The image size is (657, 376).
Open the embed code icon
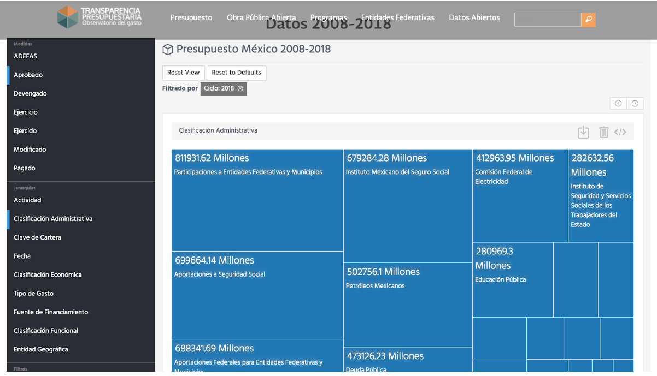(x=620, y=132)
